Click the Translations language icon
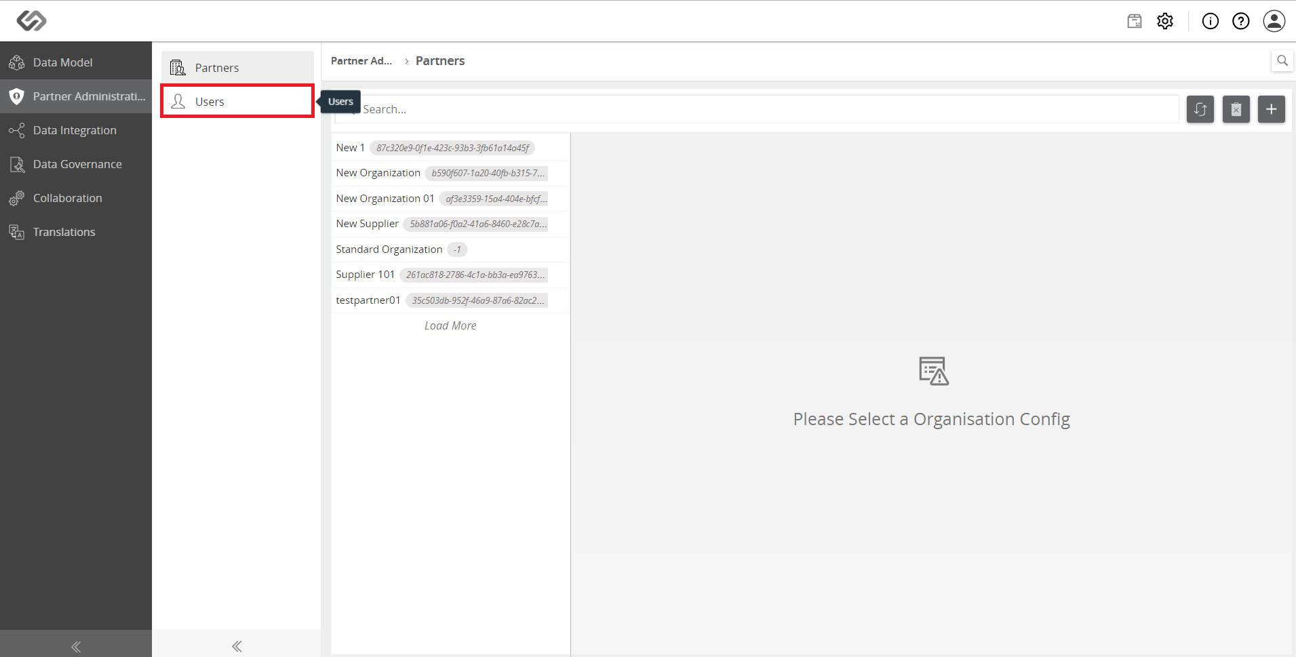 17,232
